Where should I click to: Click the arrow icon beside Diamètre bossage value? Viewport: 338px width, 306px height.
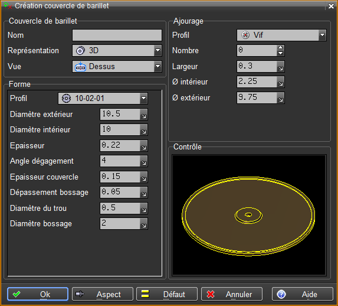(x=144, y=224)
